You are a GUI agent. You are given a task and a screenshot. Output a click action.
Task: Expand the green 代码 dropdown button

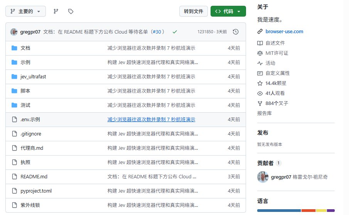[228, 11]
